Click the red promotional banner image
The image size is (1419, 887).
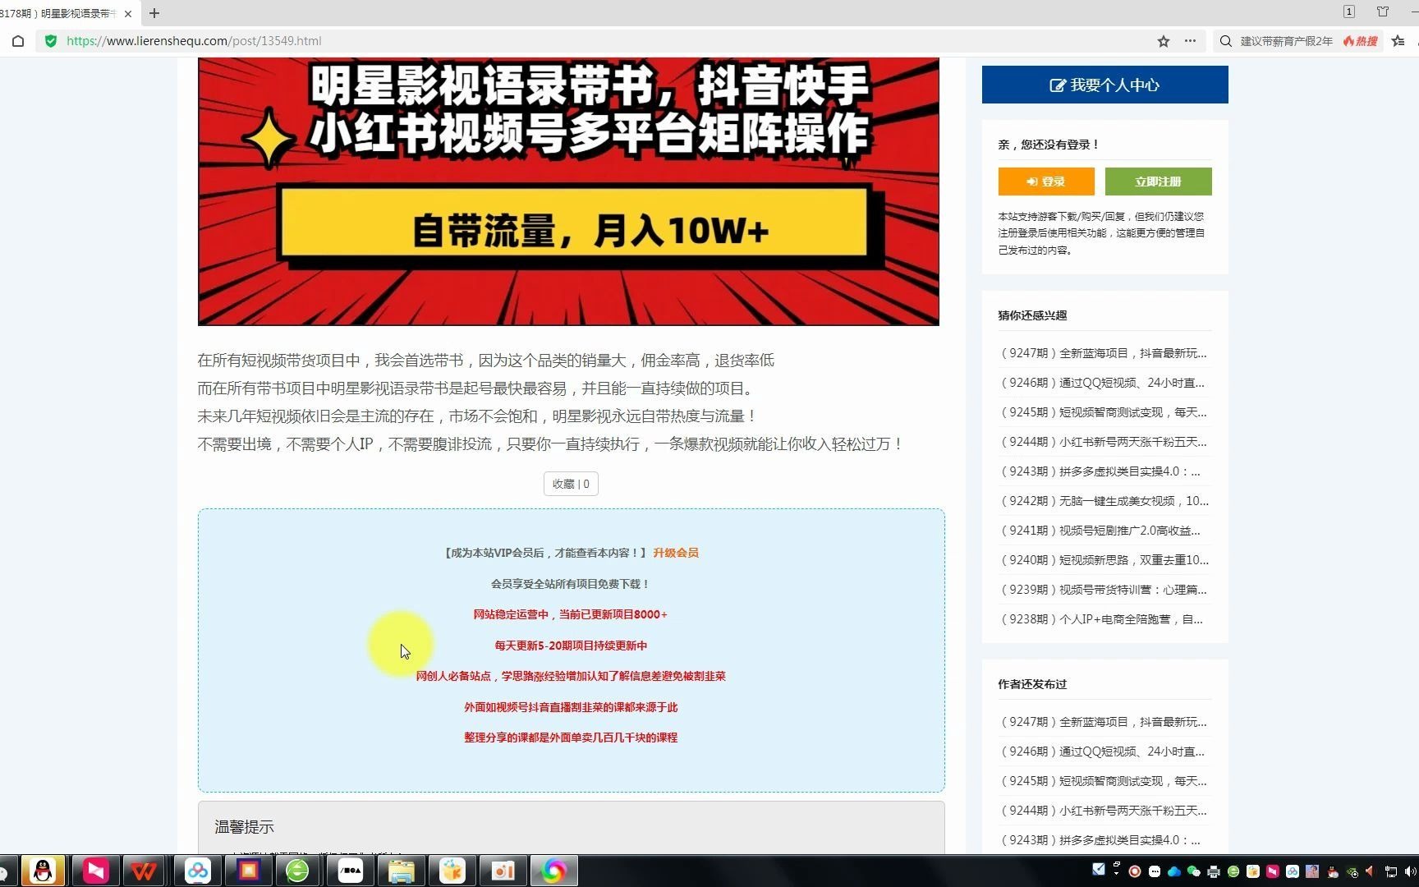(568, 191)
